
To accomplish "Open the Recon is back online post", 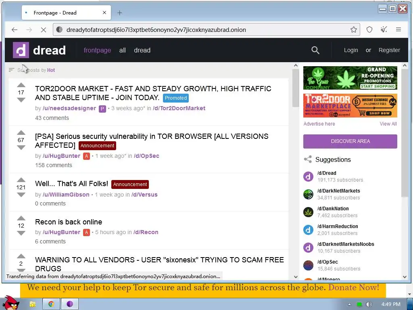I will (69, 222).
